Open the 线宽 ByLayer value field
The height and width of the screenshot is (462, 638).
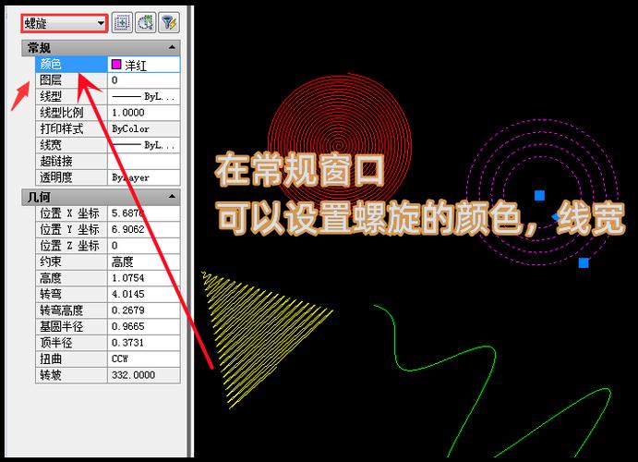144,145
